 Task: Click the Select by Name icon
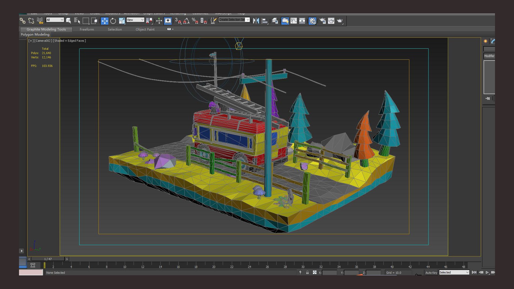pos(77,21)
